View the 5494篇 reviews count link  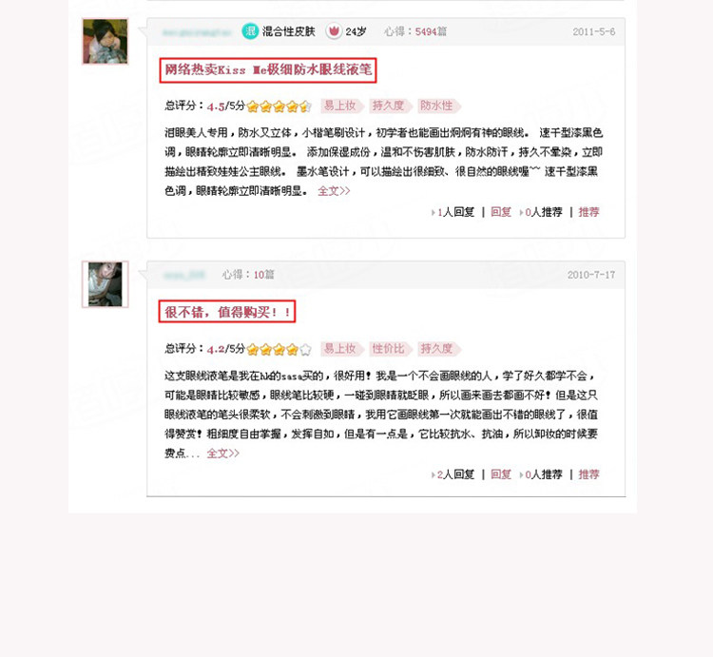pyautogui.click(x=431, y=31)
